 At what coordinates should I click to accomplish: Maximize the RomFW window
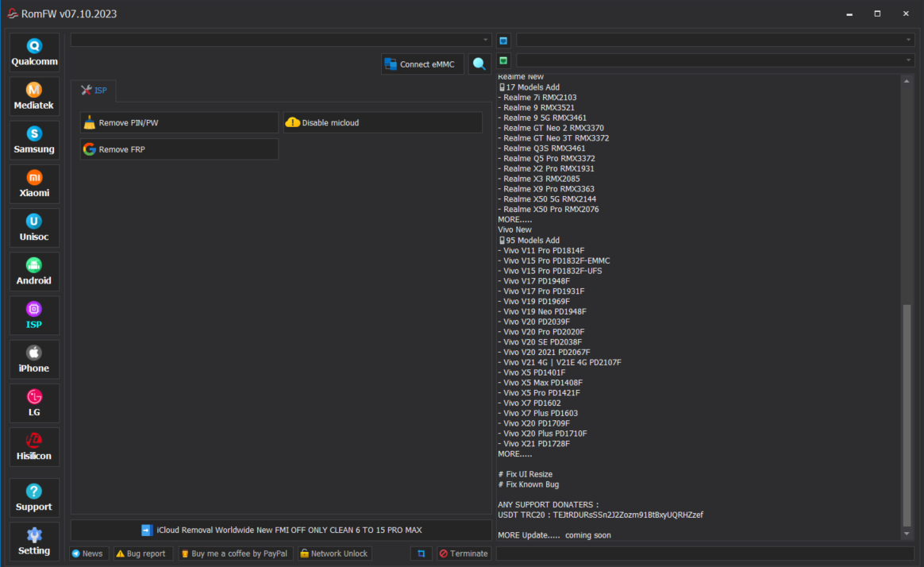877,13
